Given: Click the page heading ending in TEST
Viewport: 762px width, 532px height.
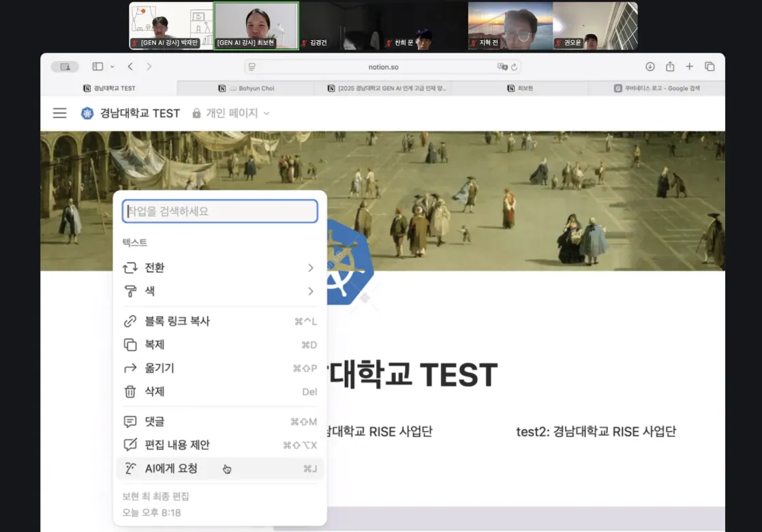Looking at the screenshot, I should point(412,374).
